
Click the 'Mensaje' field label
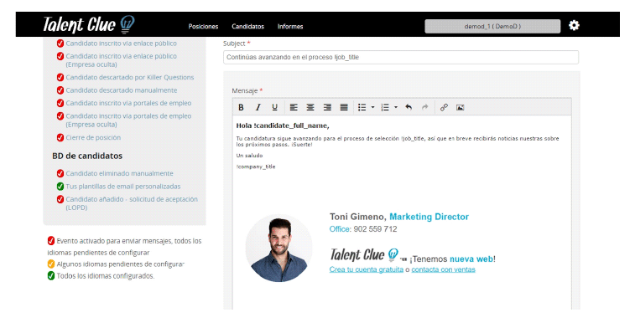(x=245, y=90)
